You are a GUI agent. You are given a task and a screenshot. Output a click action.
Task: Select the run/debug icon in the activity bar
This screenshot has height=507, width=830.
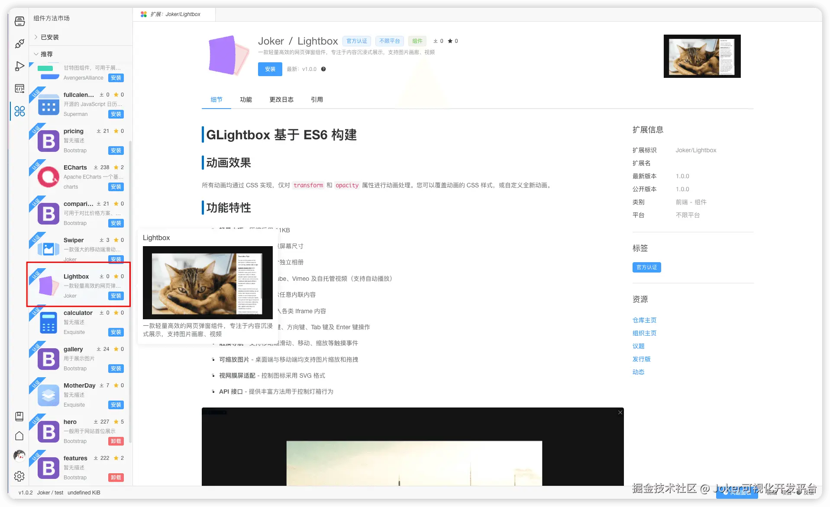click(x=19, y=66)
